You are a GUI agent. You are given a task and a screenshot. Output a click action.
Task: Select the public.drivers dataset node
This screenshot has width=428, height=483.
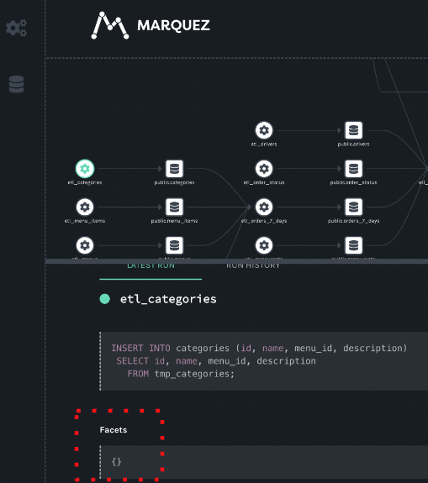[353, 130]
